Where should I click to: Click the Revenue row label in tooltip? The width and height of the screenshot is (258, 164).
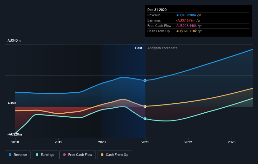pyautogui.click(x=154, y=15)
